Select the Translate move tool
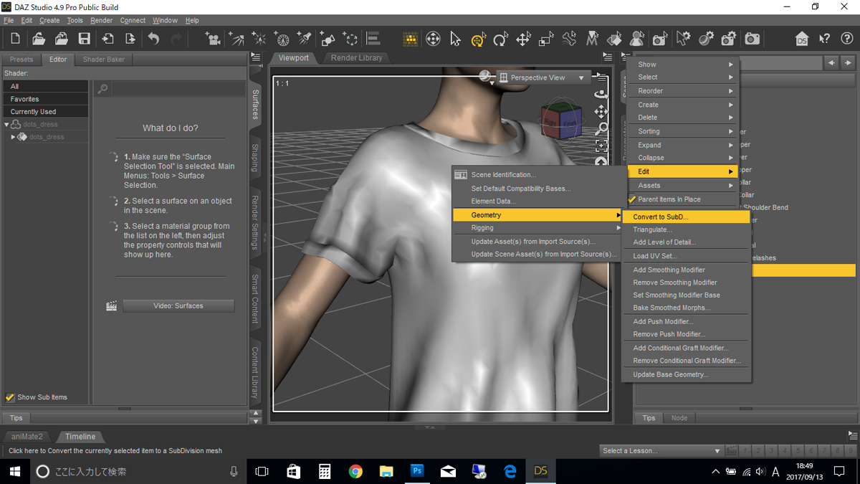 pos(523,39)
